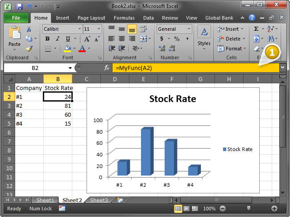Switch to Sheet3 worksheet tab
This screenshot has height=217, width=290.
(x=99, y=200)
